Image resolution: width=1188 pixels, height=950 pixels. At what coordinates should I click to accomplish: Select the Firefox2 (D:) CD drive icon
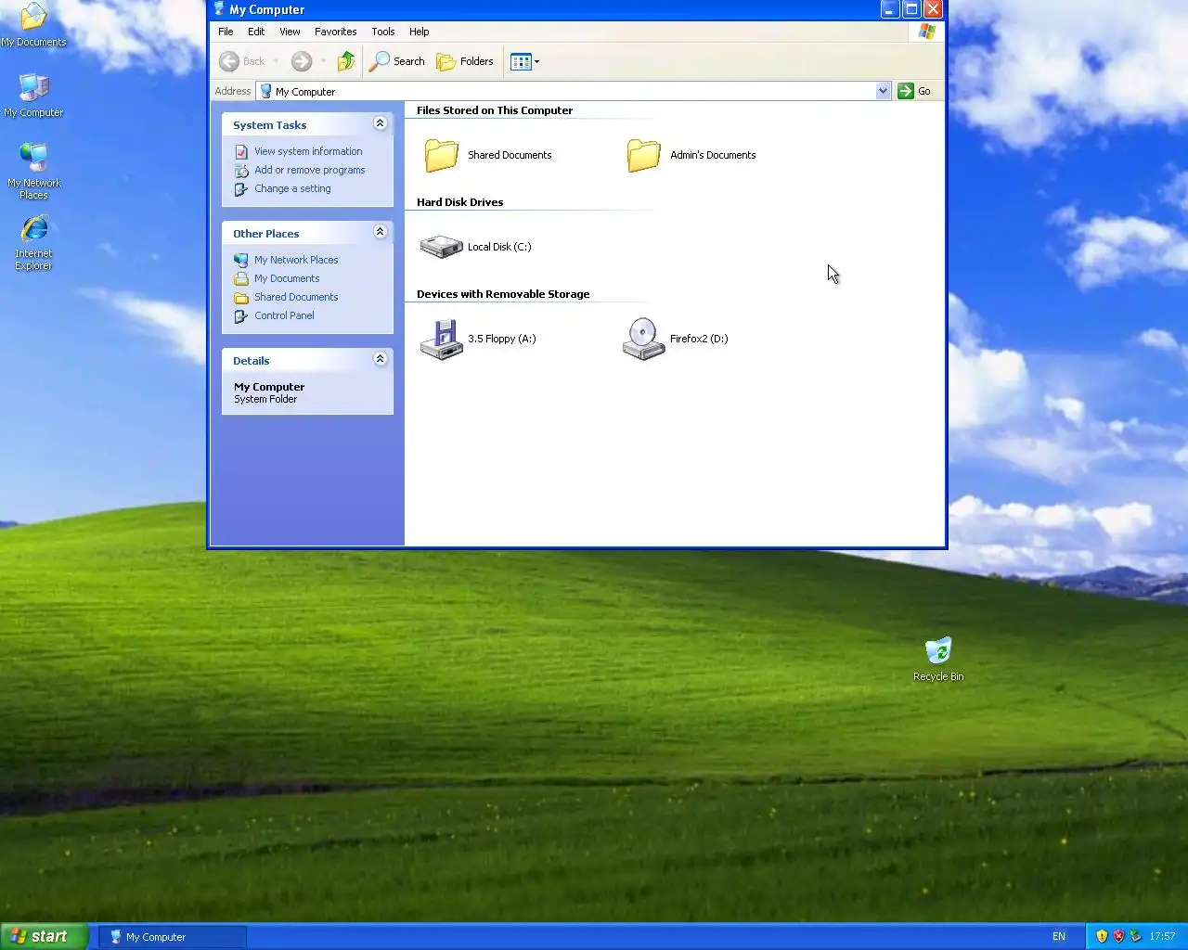click(x=643, y=339)
